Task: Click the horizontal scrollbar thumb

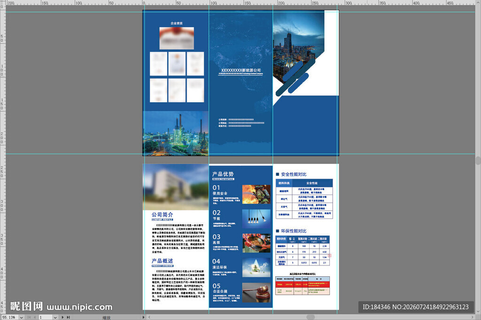Action: [x=310, y=317]
